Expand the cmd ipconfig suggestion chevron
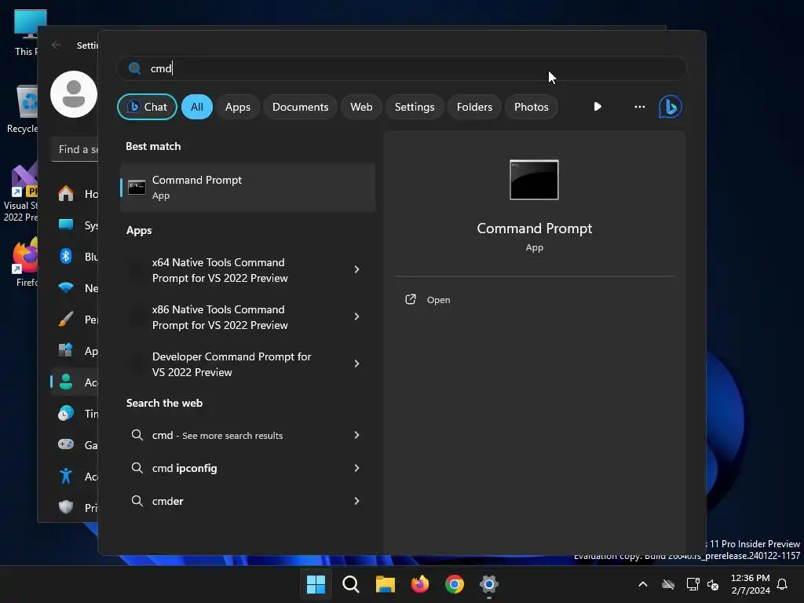This screenshot has width=804, height=603. pos(357,468)
